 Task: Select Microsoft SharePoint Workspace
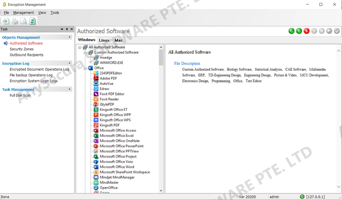tap(125, 172)
